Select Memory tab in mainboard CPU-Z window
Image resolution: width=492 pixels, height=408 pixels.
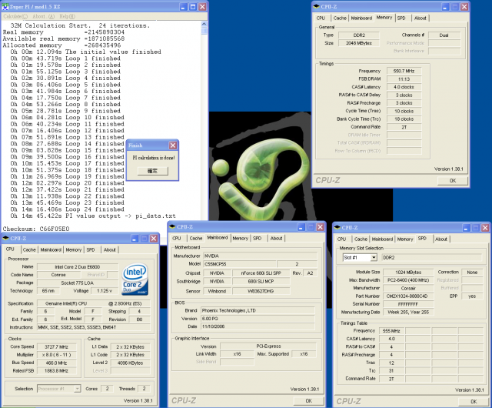(241, 239)
